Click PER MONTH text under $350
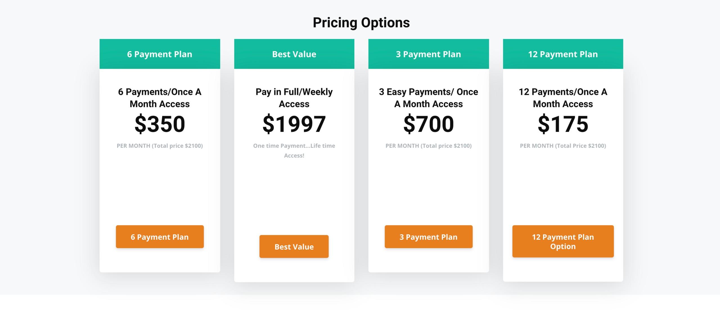 [x=160, y=146]
